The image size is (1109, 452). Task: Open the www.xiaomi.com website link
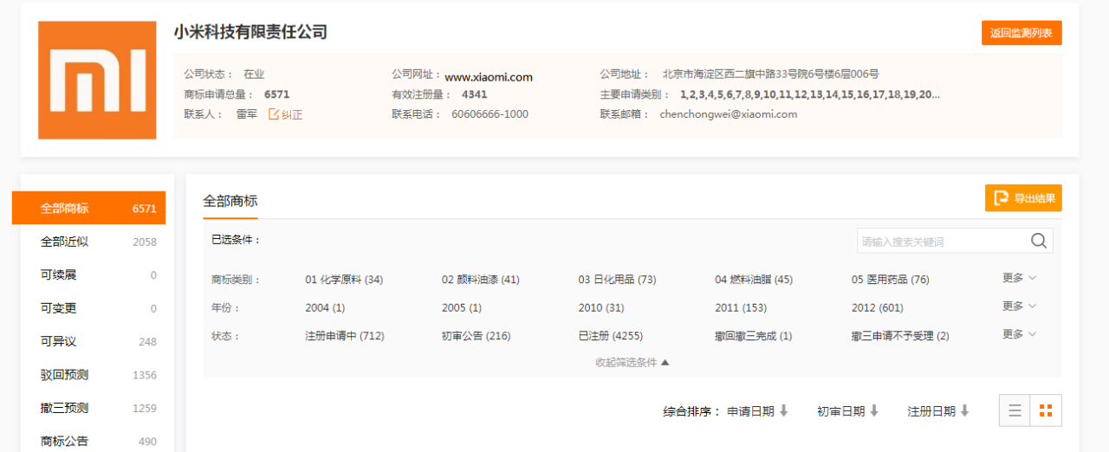489,77
